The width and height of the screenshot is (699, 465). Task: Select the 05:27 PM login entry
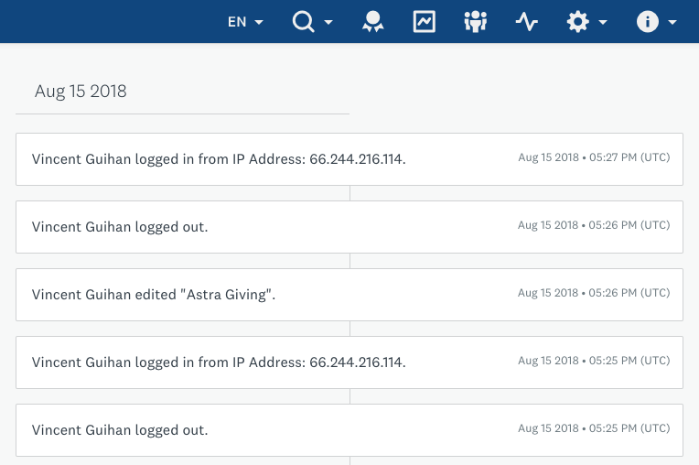pos(349,159)
